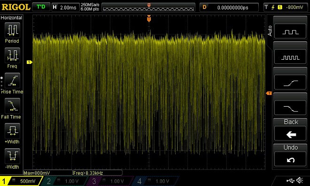Open the trigger level -800mV readout
The image size is (310, 186).
coord(294,8)
